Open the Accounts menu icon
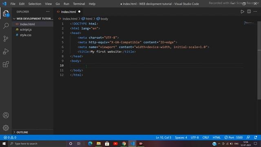The image size is (261, 147). pos(6,115)
